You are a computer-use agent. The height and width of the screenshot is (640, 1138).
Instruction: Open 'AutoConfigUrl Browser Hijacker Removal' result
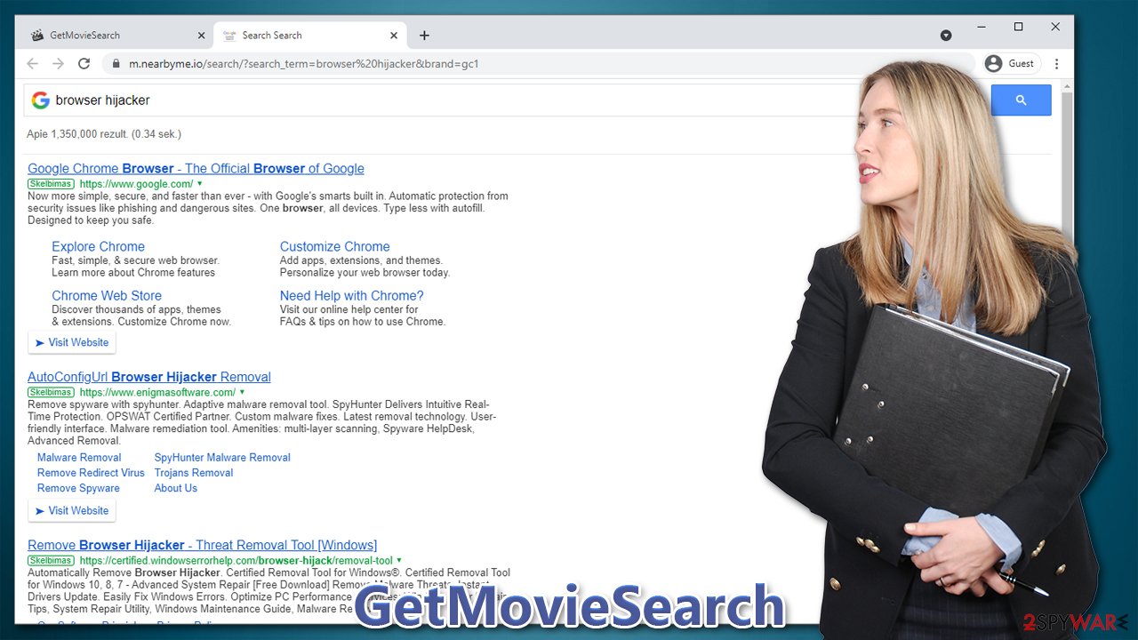pos(149,377)
